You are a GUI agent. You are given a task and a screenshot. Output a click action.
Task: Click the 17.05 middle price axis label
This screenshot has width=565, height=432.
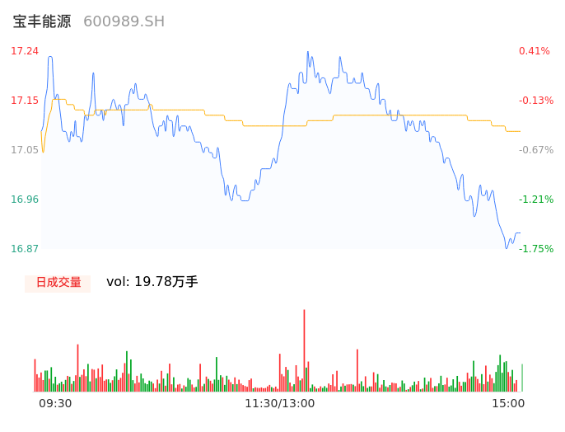click(25, 150)
